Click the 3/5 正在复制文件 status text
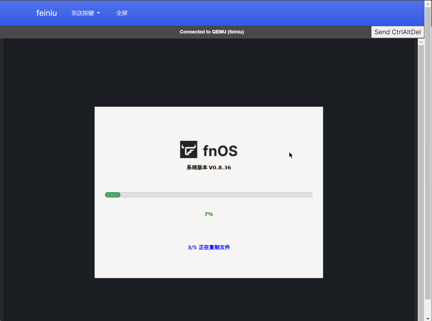 click(x=209, y=247)
